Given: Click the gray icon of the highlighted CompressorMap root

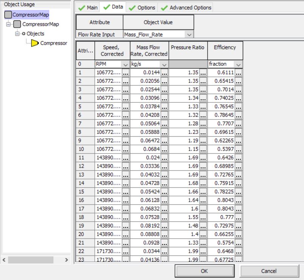Looking at the screenshot, I should [x=8, y=15].
